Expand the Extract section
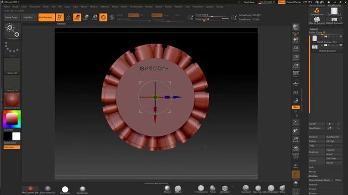This screenshot has width=348, height=195. tap(313, 193)
